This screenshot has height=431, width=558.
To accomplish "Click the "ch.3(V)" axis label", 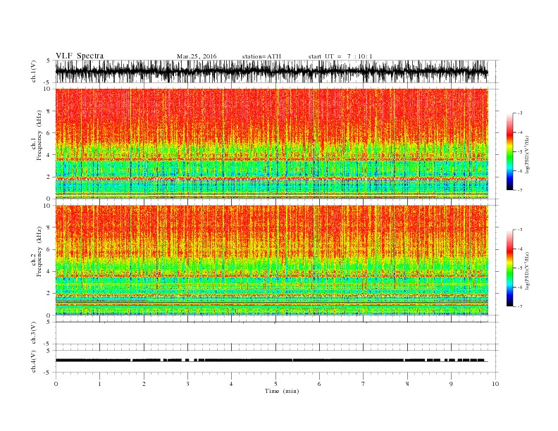I will [x=34, y=333].
